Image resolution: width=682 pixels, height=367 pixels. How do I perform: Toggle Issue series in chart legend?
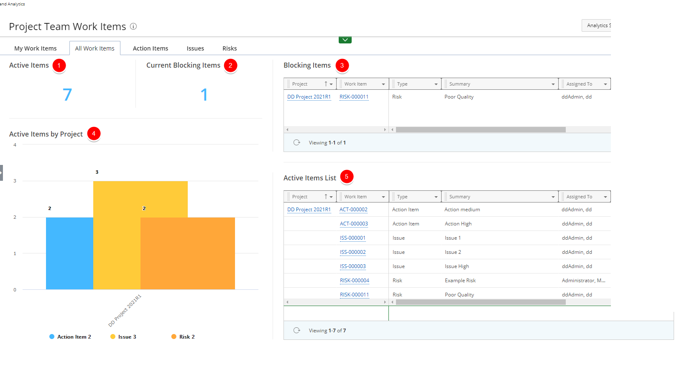(123, 337)
